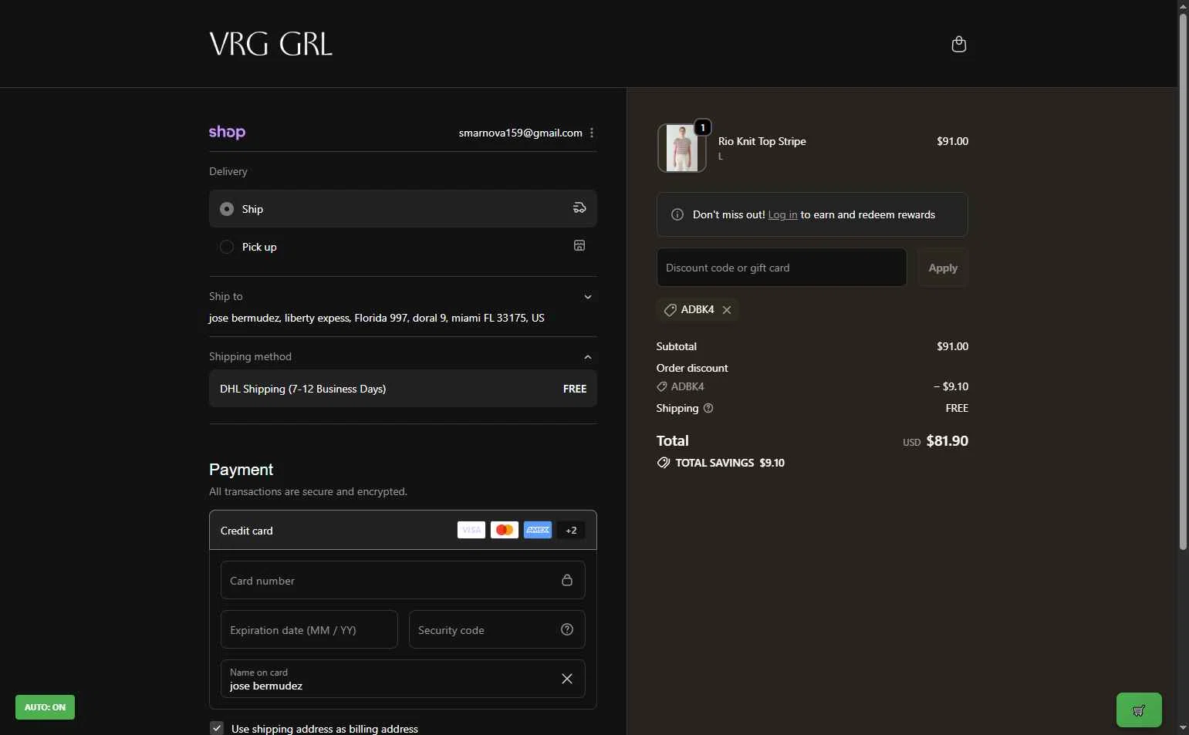Image resolution: width=1189 pixels, height=735 pixels.
Task: Click the Total Savings tag icon
Action: 664,463
